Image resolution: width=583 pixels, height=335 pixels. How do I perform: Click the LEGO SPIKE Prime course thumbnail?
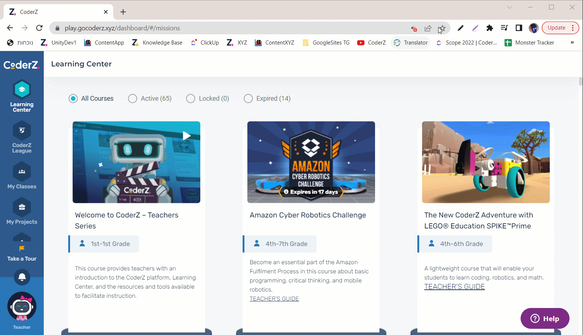[x=486, y=162]
